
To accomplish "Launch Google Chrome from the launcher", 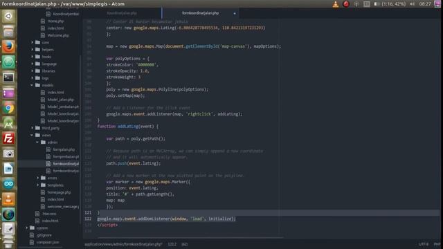I will coord(8,108).
